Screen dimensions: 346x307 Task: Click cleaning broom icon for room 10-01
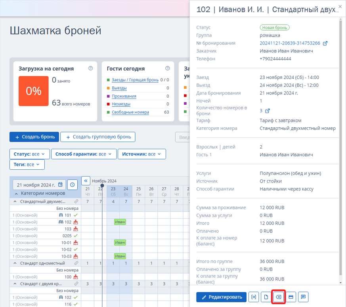pyautogui.click(x=76, y=242)
